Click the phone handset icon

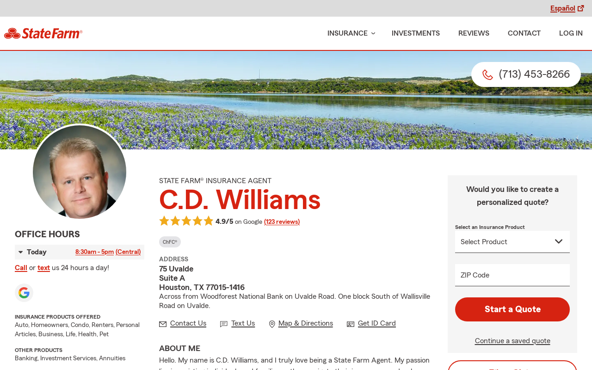(x=487, y=74)
